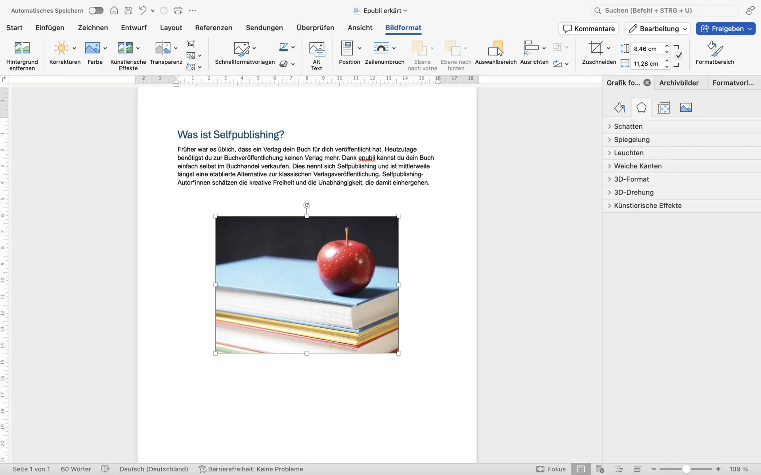Click Deutsch (Deutschland) language status

pos(154,469)
